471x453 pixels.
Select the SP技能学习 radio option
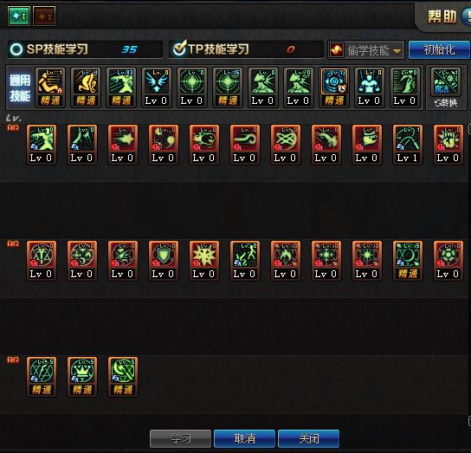(16, 49)
